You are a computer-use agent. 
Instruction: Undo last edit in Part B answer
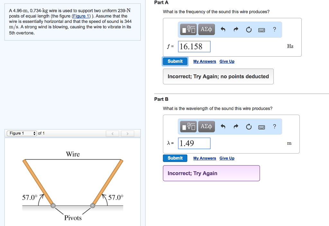click(x=223, y=126)
